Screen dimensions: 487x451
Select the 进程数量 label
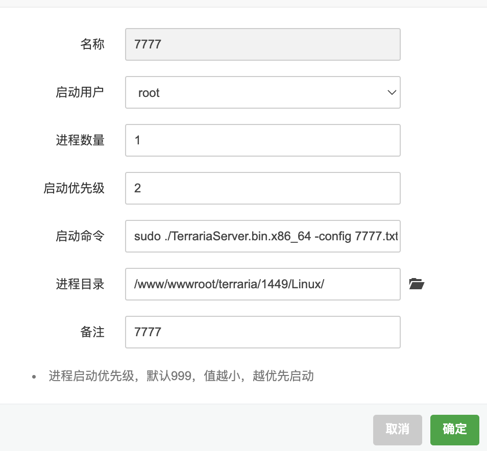[80, 140]
